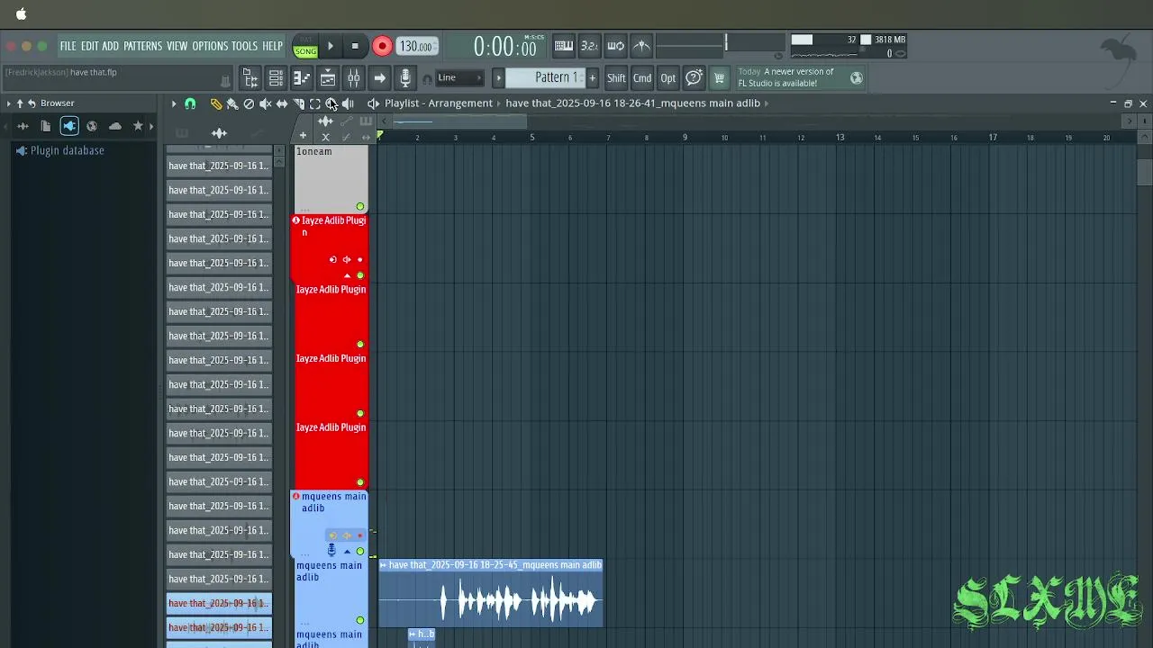Open the EDIT menu
This screenshot has height=648, width=1153.
coord(89,46)
